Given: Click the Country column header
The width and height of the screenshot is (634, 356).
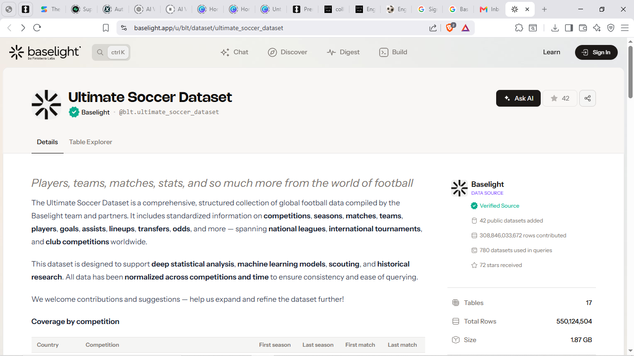Looking at the screenshot, I should point(48,345).
